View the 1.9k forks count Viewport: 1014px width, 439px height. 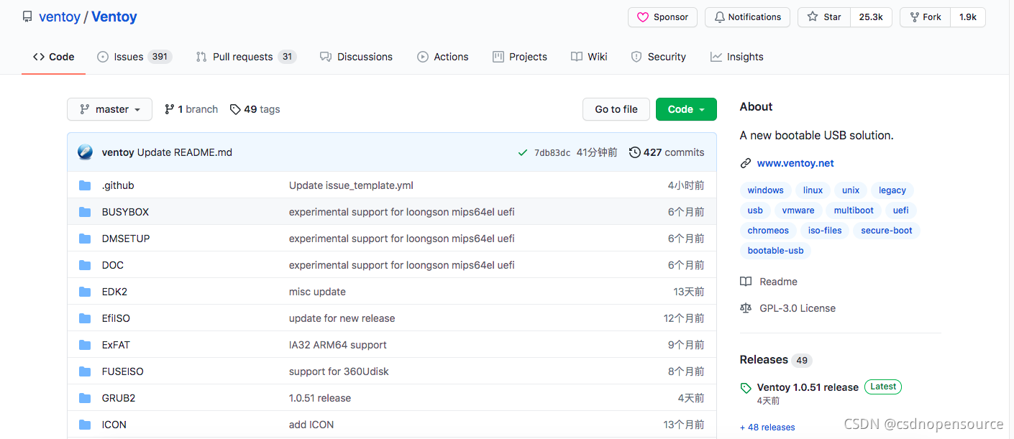point(968,17)
